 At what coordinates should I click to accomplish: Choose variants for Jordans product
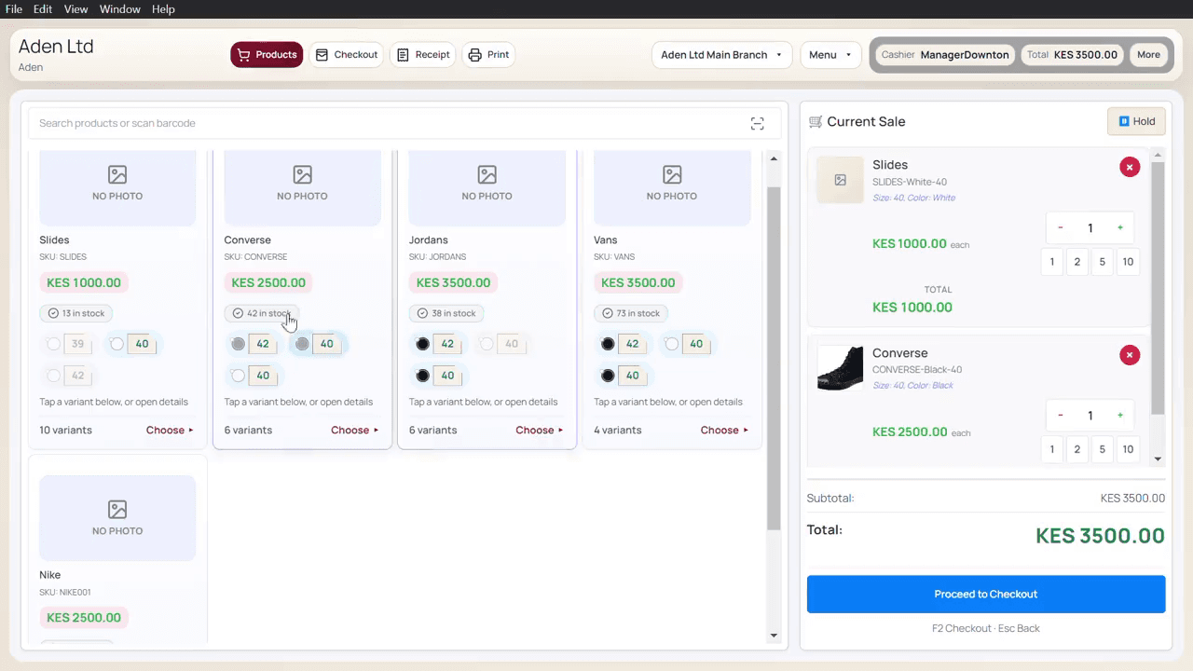pyautogui.click(x=540, y=431)
